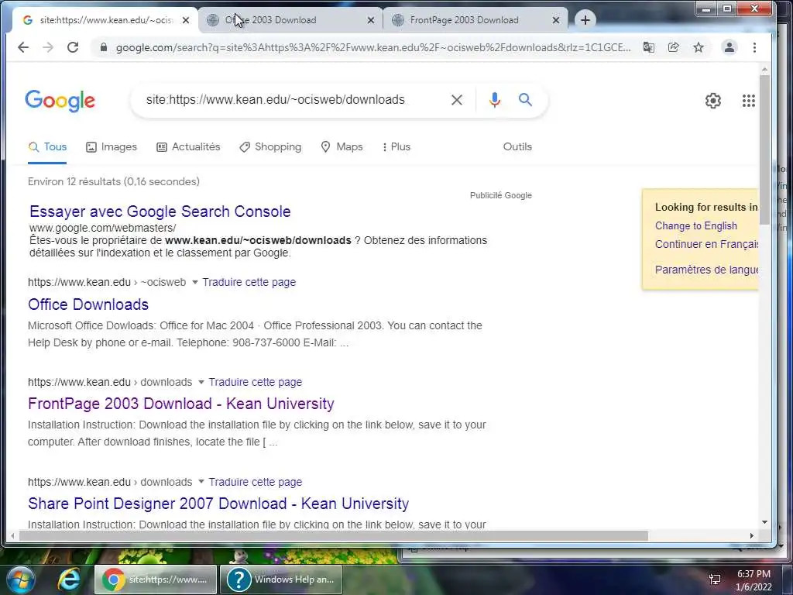This screenshot has height=595, width=793.
Task: Click Traduire cette page for Share Point result
Action: (255, 482)
